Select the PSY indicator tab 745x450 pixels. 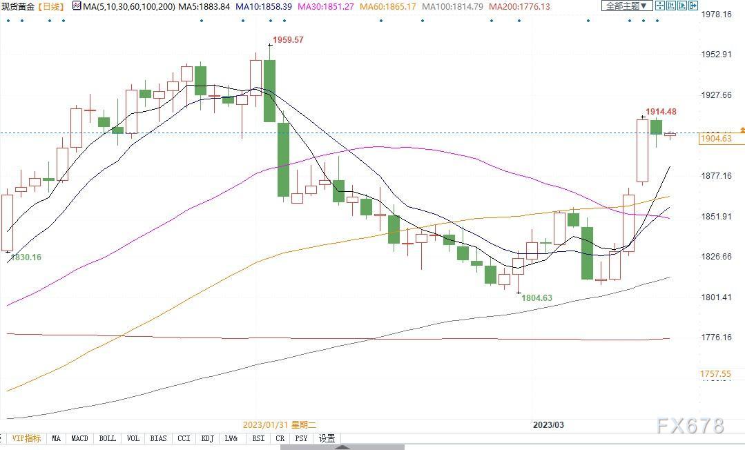pyautogui.click(x=301, y=438)
